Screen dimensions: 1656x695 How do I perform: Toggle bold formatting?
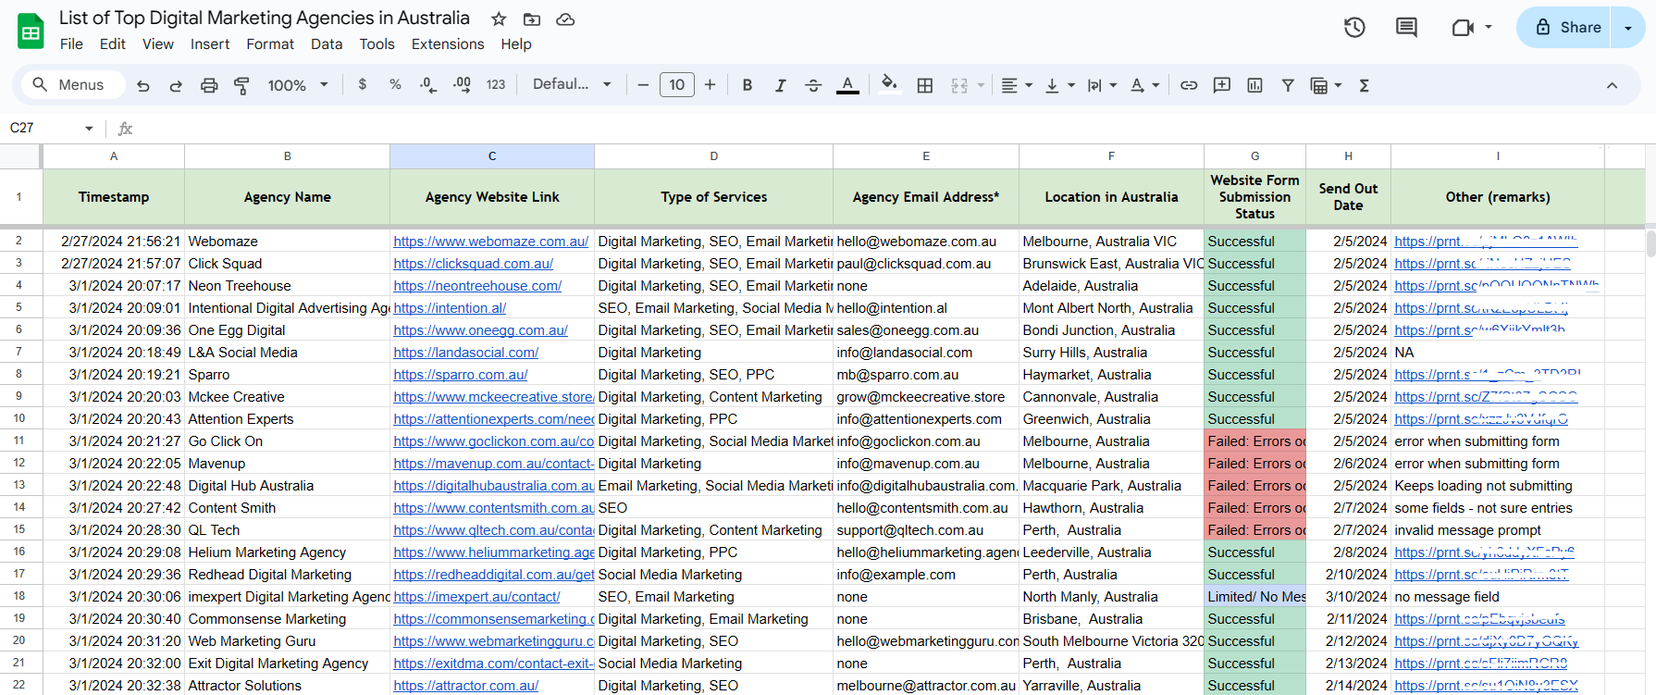(748, 85)
